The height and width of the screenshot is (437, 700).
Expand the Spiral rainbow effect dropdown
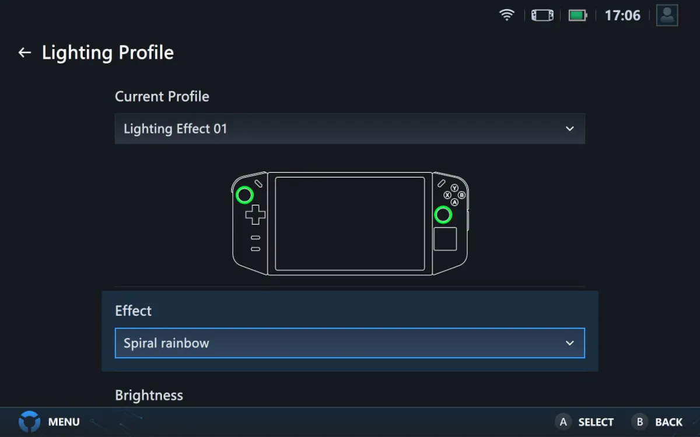pyautogui.click(x=350, y=343)
